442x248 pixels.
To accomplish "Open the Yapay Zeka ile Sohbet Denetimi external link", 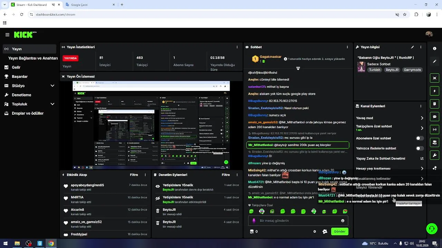I will 422,158.
